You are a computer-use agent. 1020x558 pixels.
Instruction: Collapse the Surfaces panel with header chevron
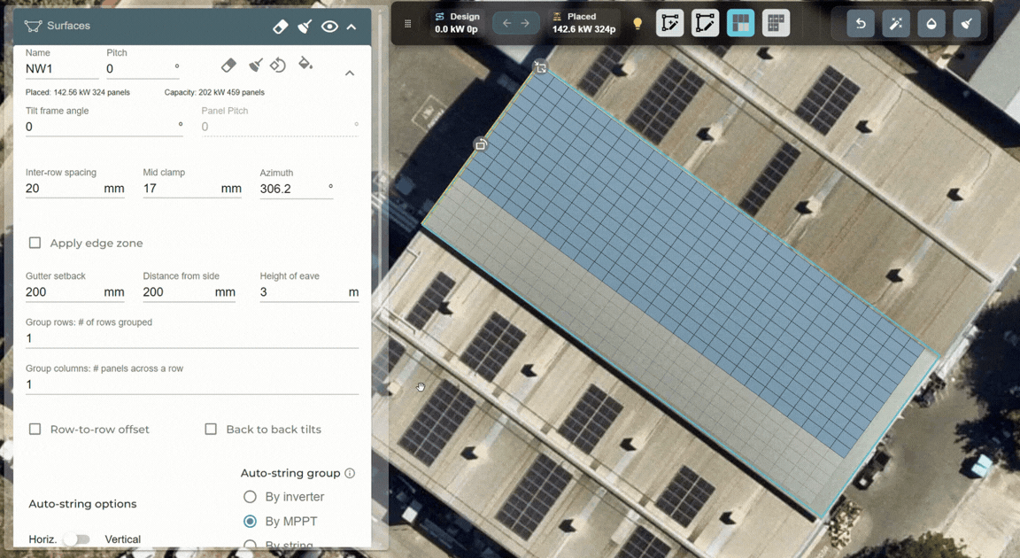(x=352, y=27)
